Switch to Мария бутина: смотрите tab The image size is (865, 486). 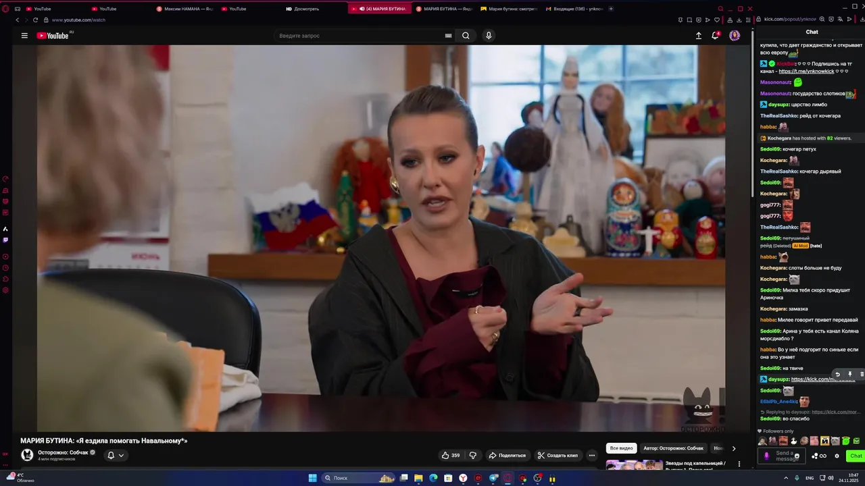point(509,9)
